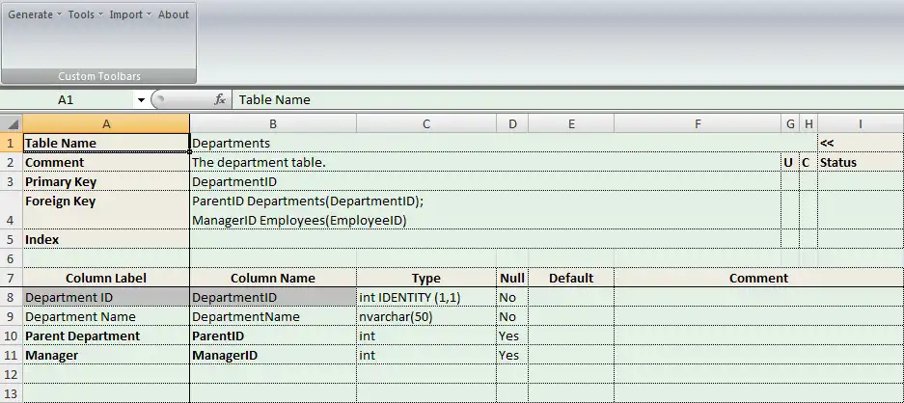This screenshot has width=904, height=403.
Task: Click the 'Column Label' header cell
Action: point(106,278)
